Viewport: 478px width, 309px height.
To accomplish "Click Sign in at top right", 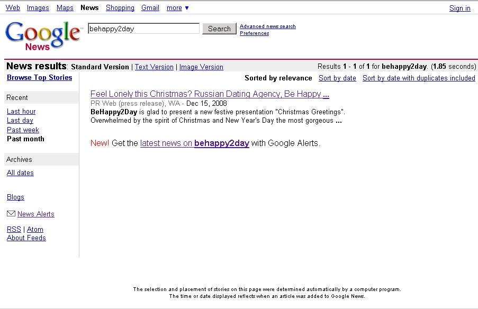I will (459, 8).
